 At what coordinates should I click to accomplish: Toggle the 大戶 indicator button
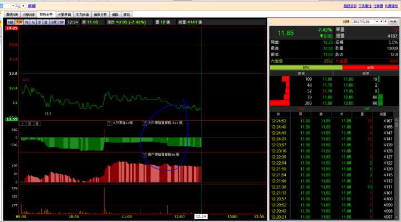(x=19, y=22)
